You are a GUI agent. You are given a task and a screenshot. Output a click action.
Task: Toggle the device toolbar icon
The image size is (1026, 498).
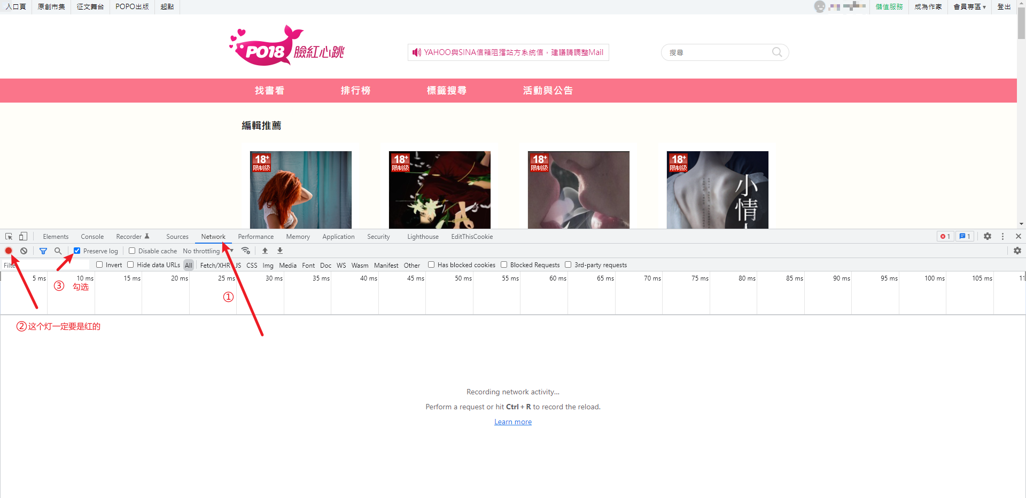pyautogui.click(x=23, y=236)
